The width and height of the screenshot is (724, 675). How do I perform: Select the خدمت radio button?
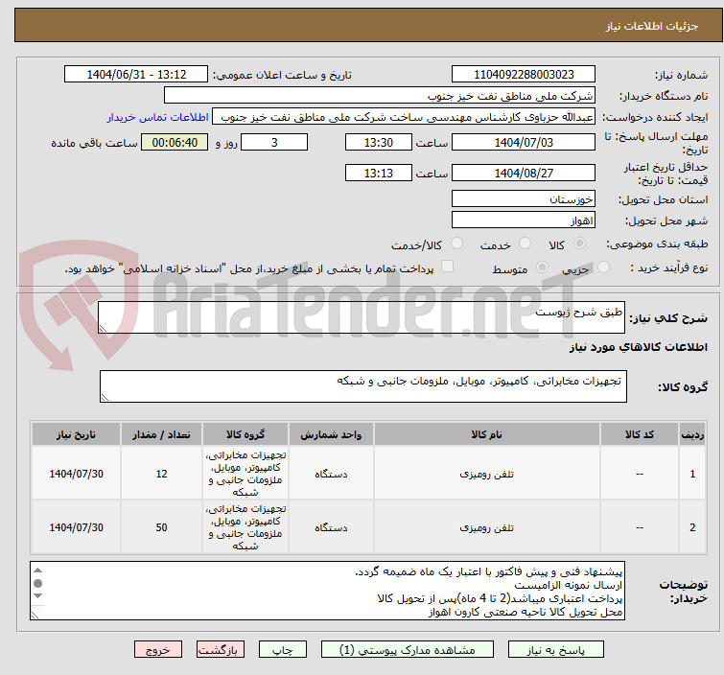pos(525,244)
